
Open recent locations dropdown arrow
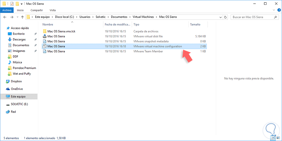[x=17, y=17]
